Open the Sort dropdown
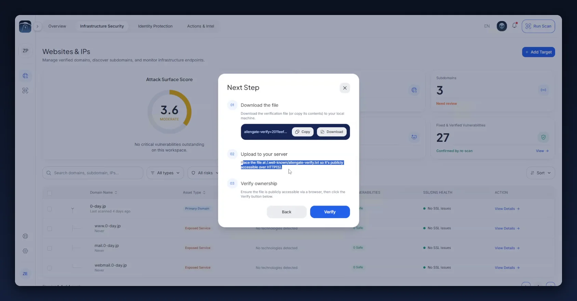Screen dimensions: 577x301 coord(540,173)
